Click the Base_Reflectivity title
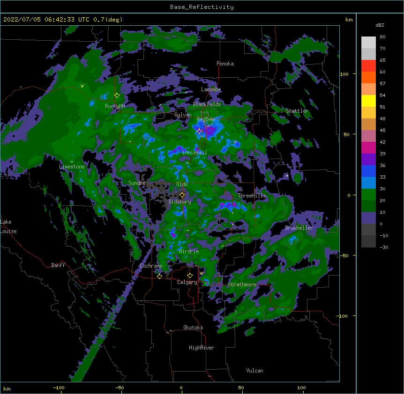The width and height of the screenshot is (404, 394). coord(202,7)
